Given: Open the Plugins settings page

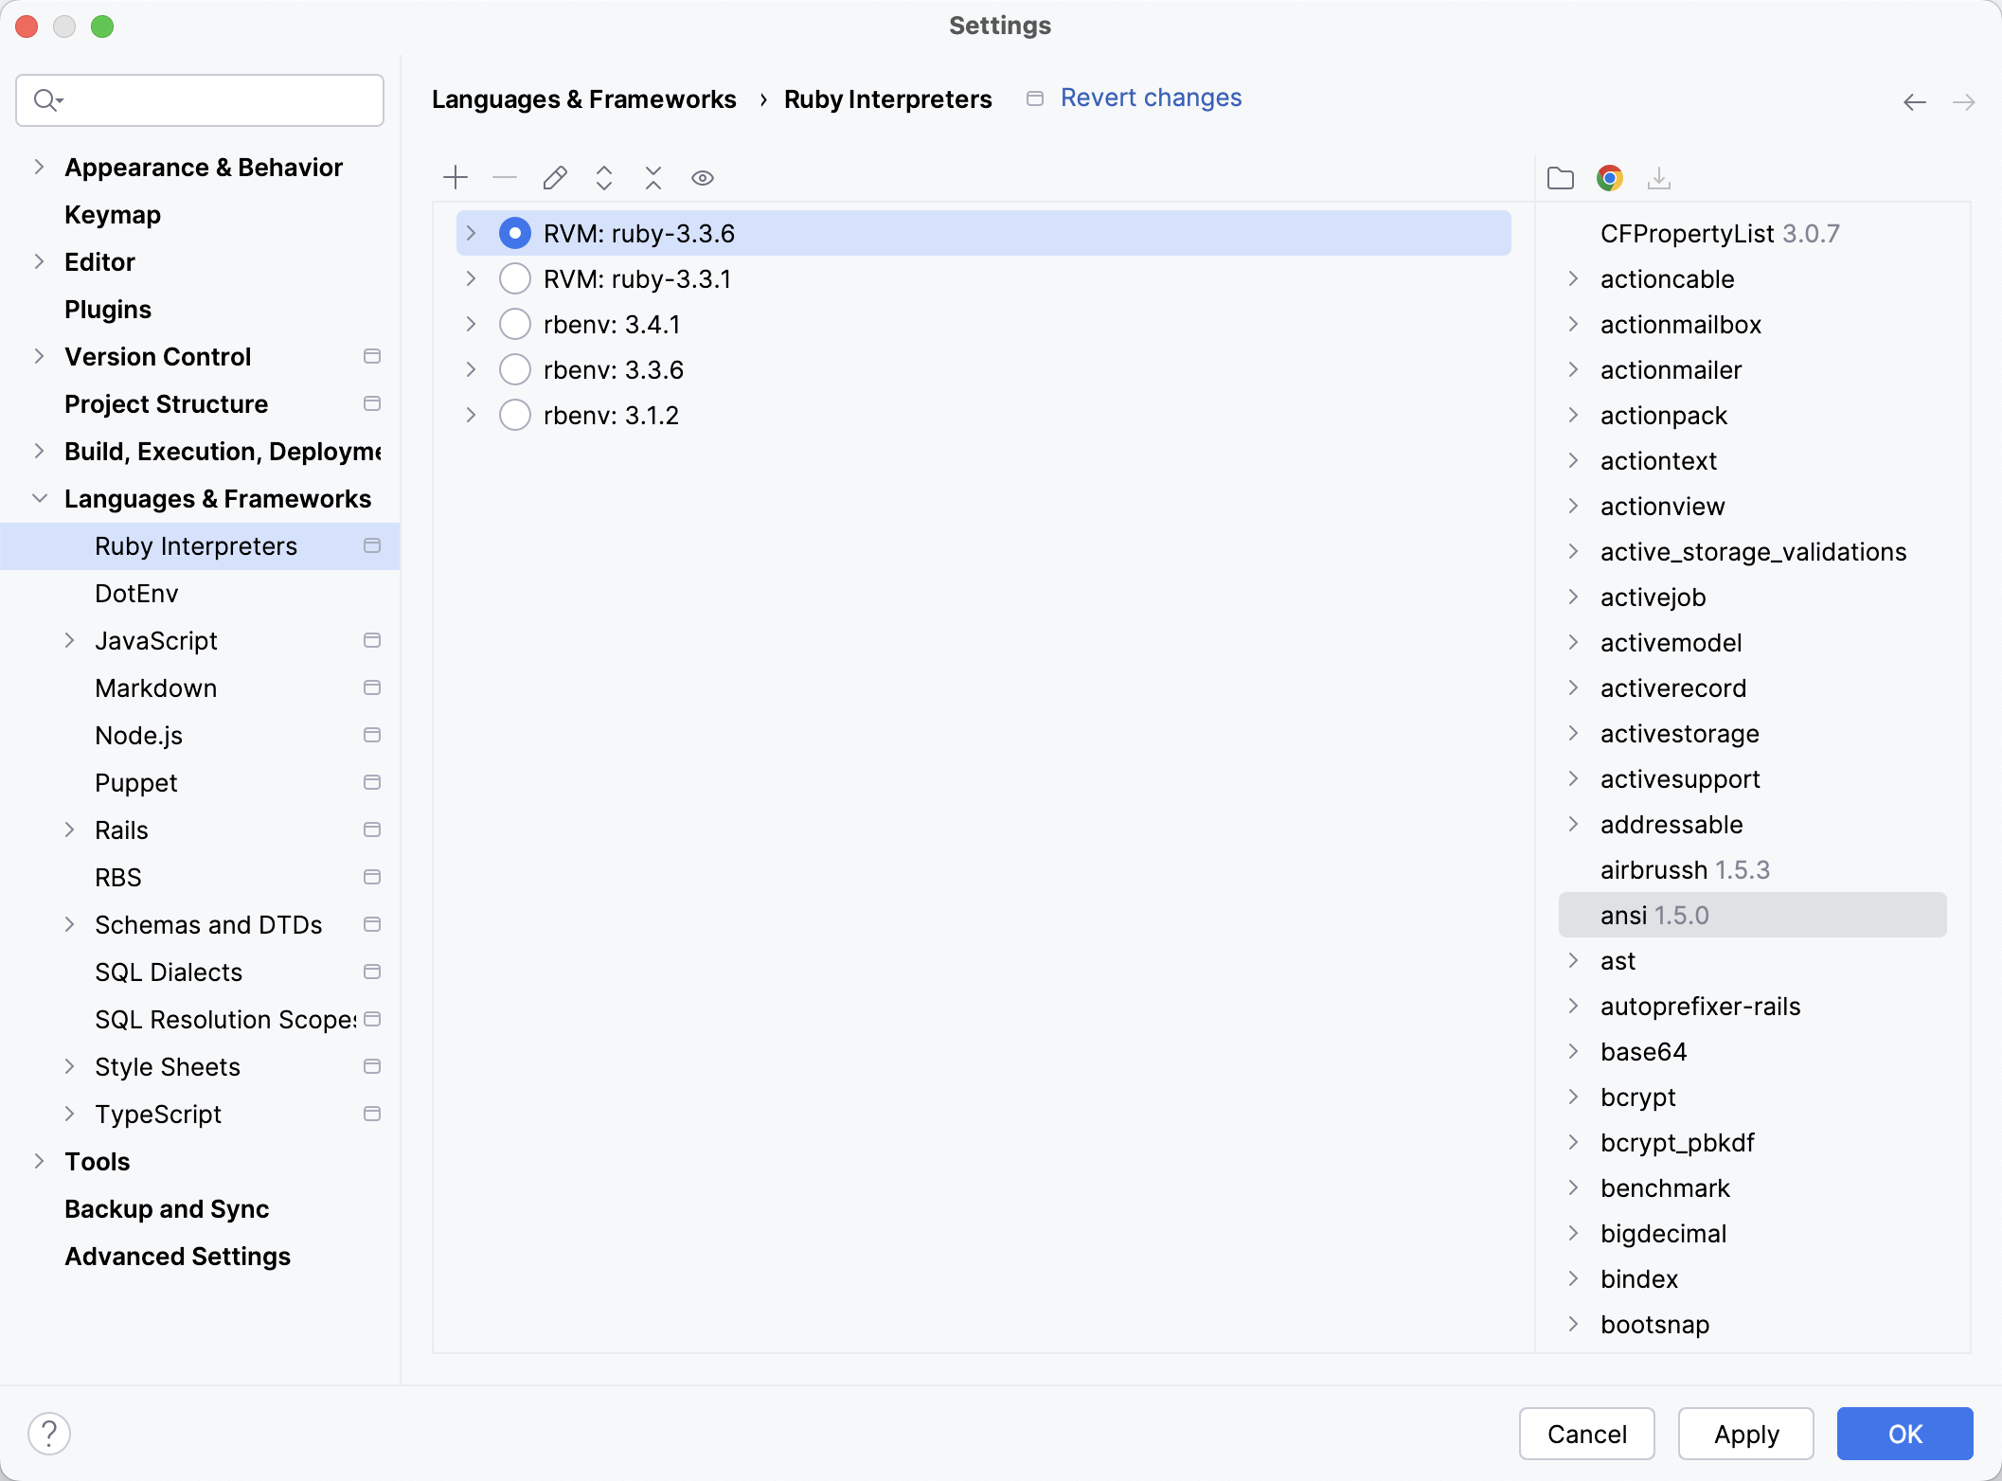Looking at the screenshot, I should [x=107, y=309].
